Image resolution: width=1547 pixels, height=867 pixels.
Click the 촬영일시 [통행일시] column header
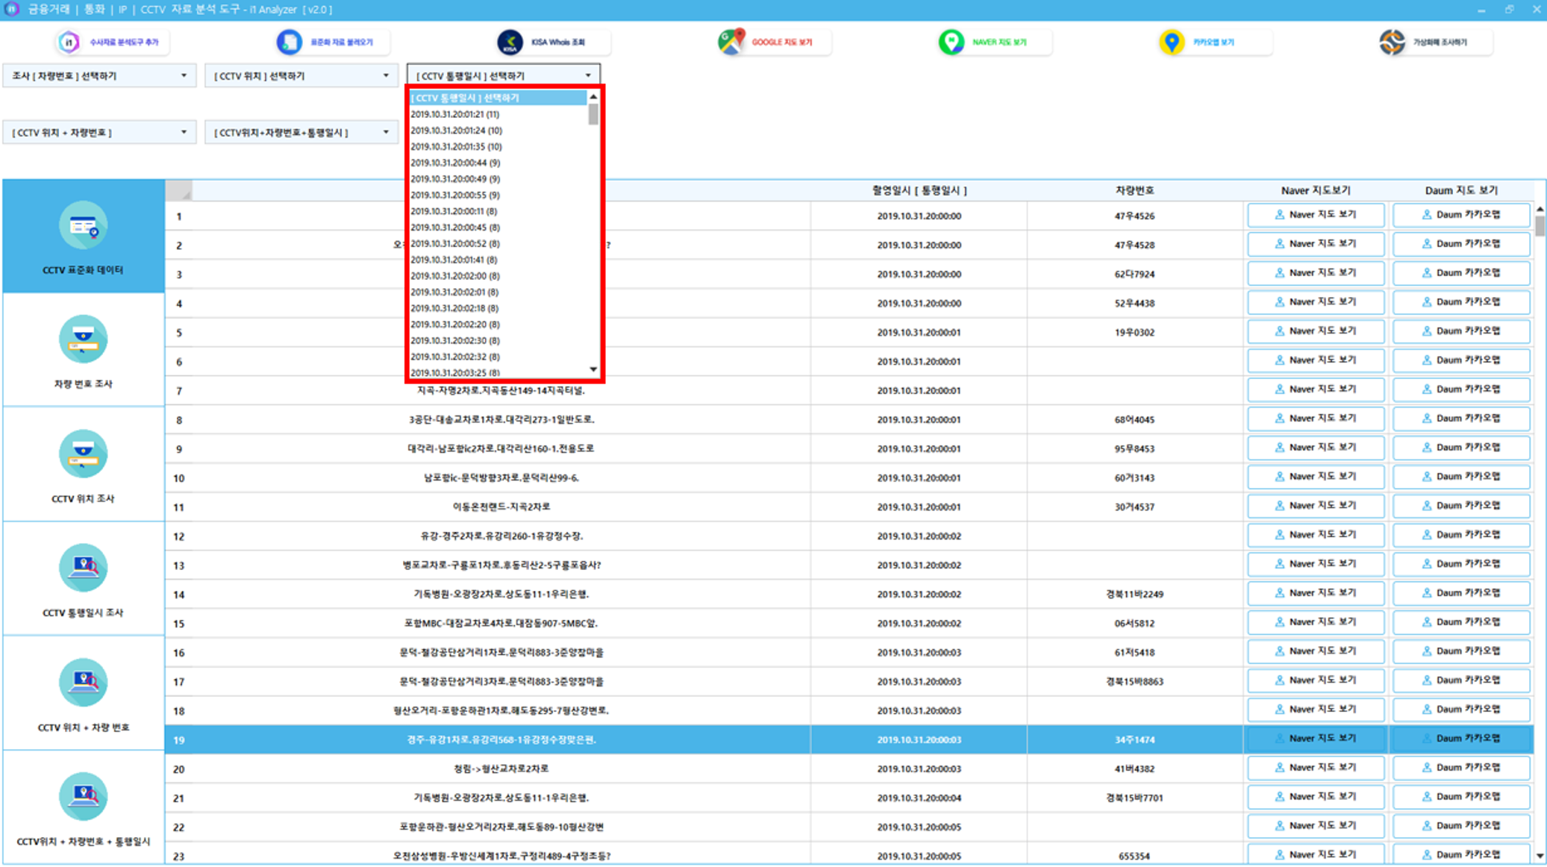tap(919, 190)
